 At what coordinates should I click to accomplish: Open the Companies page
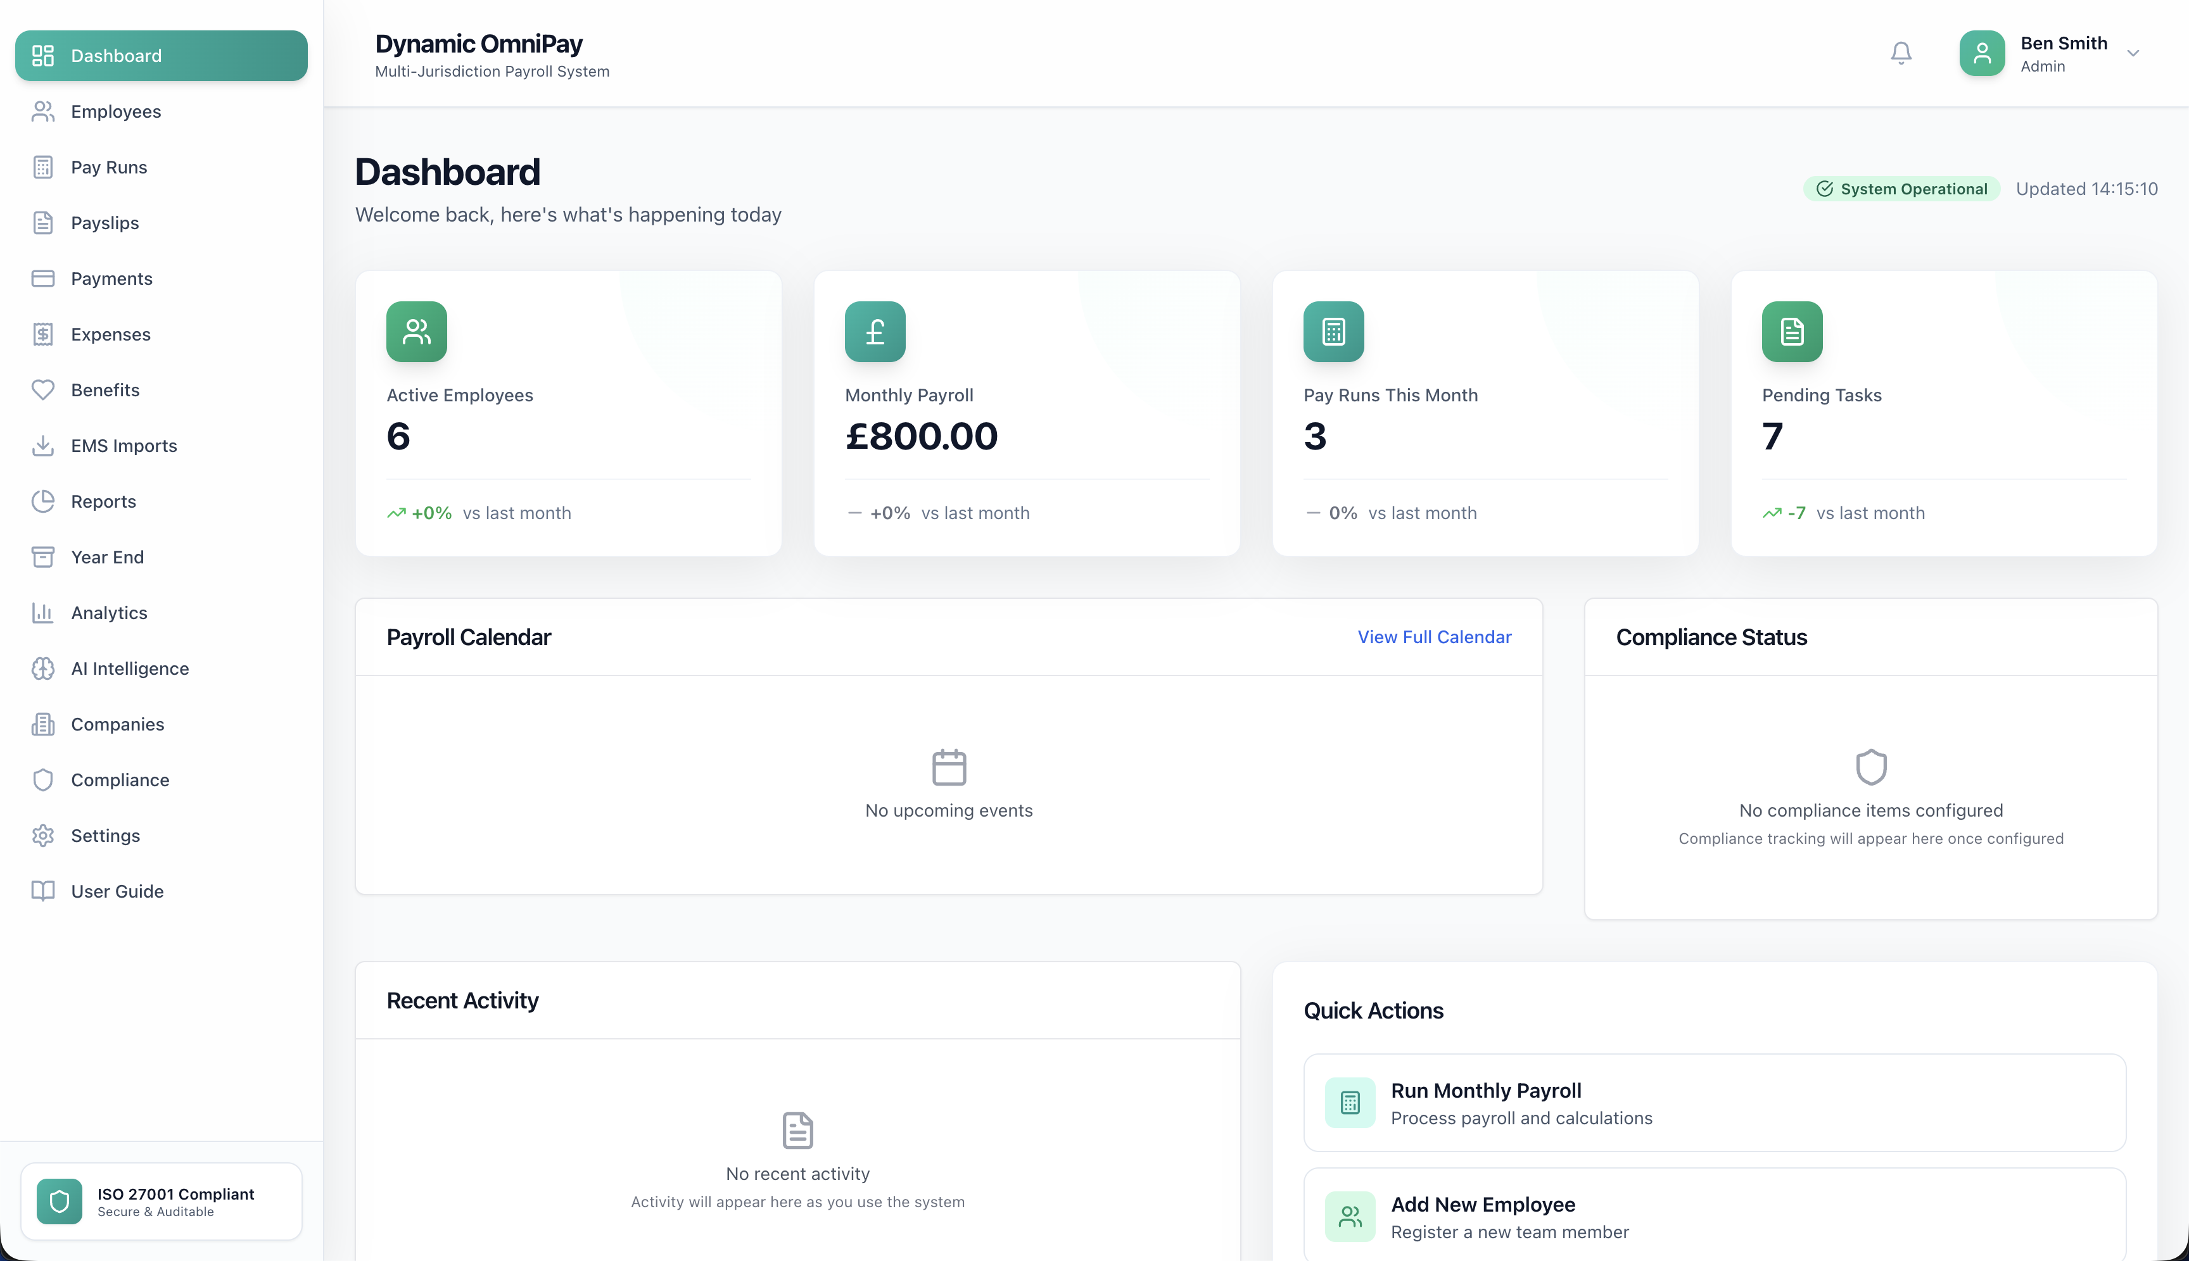[161, 724]
